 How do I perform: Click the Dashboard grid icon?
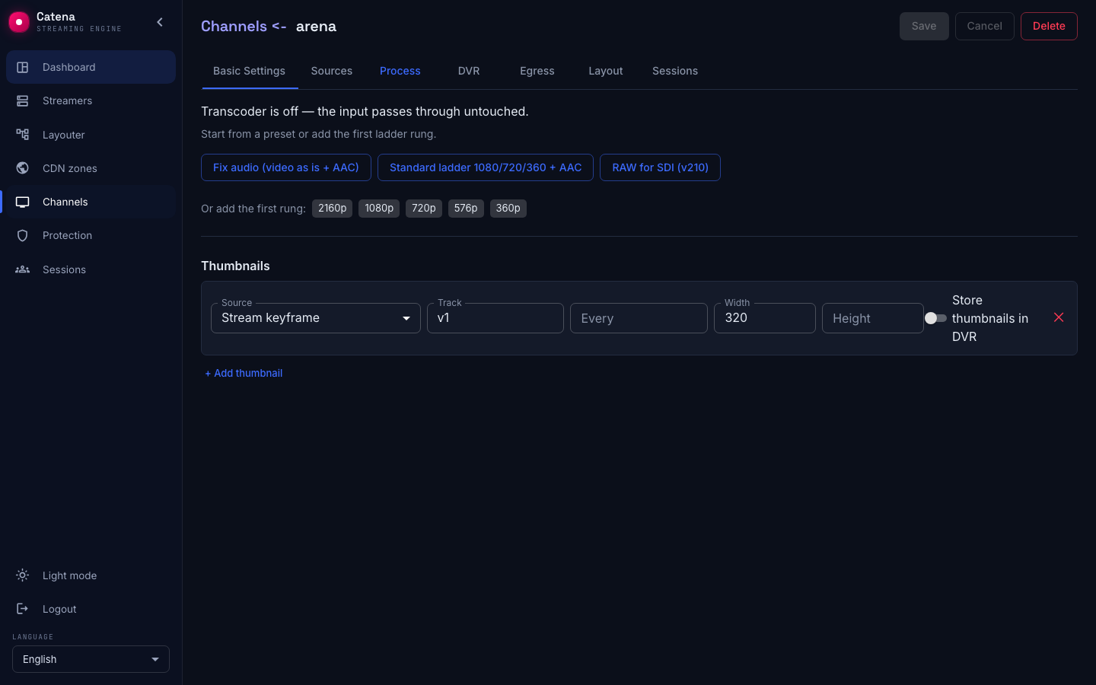point(23,67)
